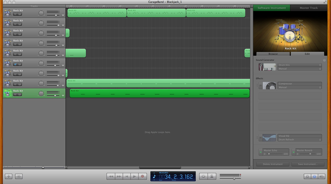The width and height of the screenshot is (331, 184).
Task: Click the Sound Generator drum thumbnail
Action: pos(267,67)
